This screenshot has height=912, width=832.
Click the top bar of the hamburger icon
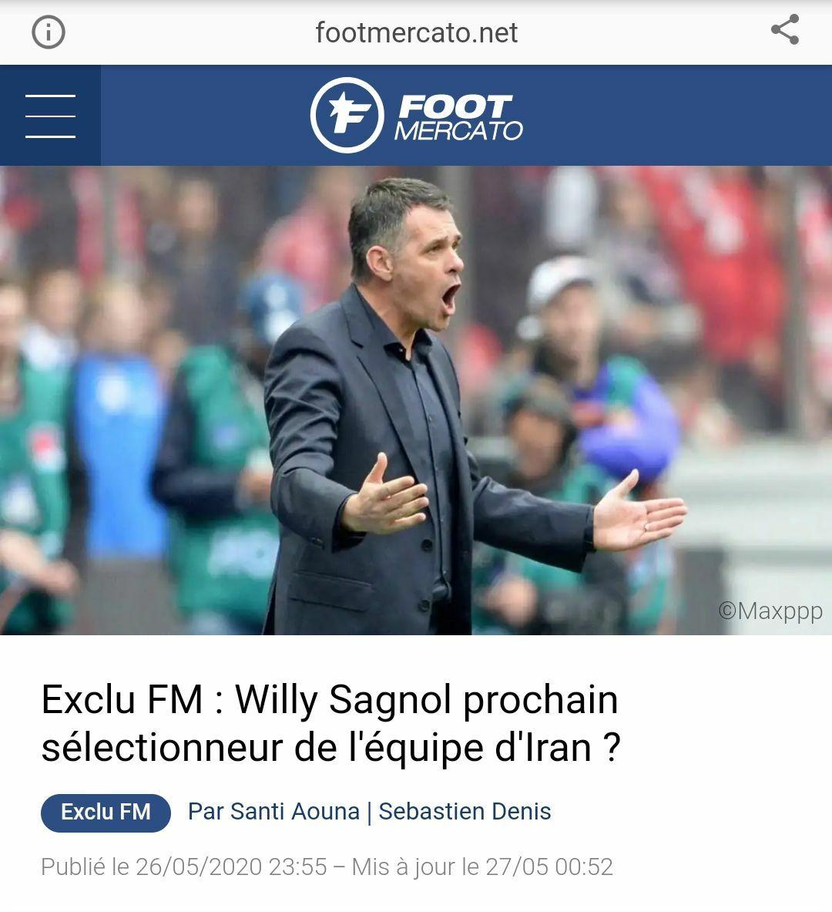tap(51, 96)
